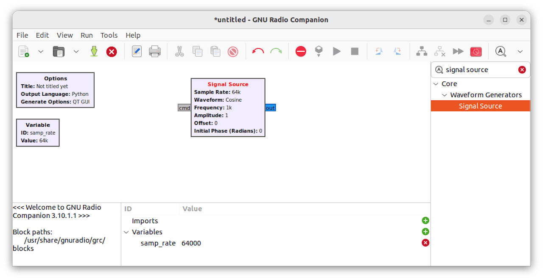Select the Signal Source block on canvas
543x280 pixels.
pyautogui.click(x=228, y=108)
